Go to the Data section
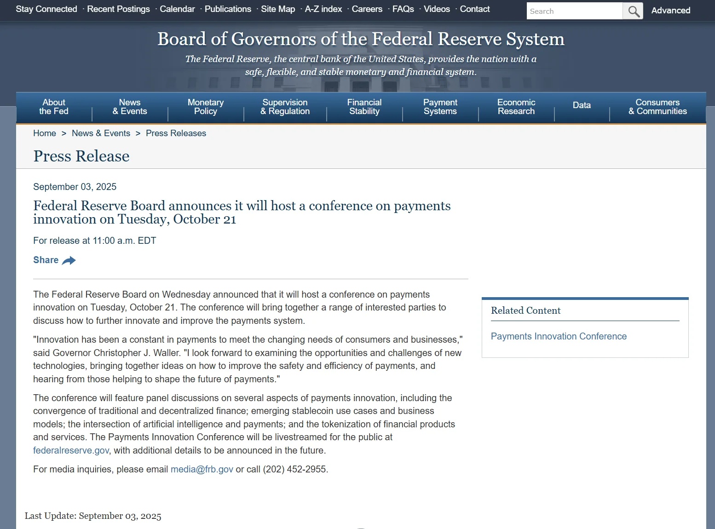The image size is (715, 529). pyautogui.click(x=582, y=105)
